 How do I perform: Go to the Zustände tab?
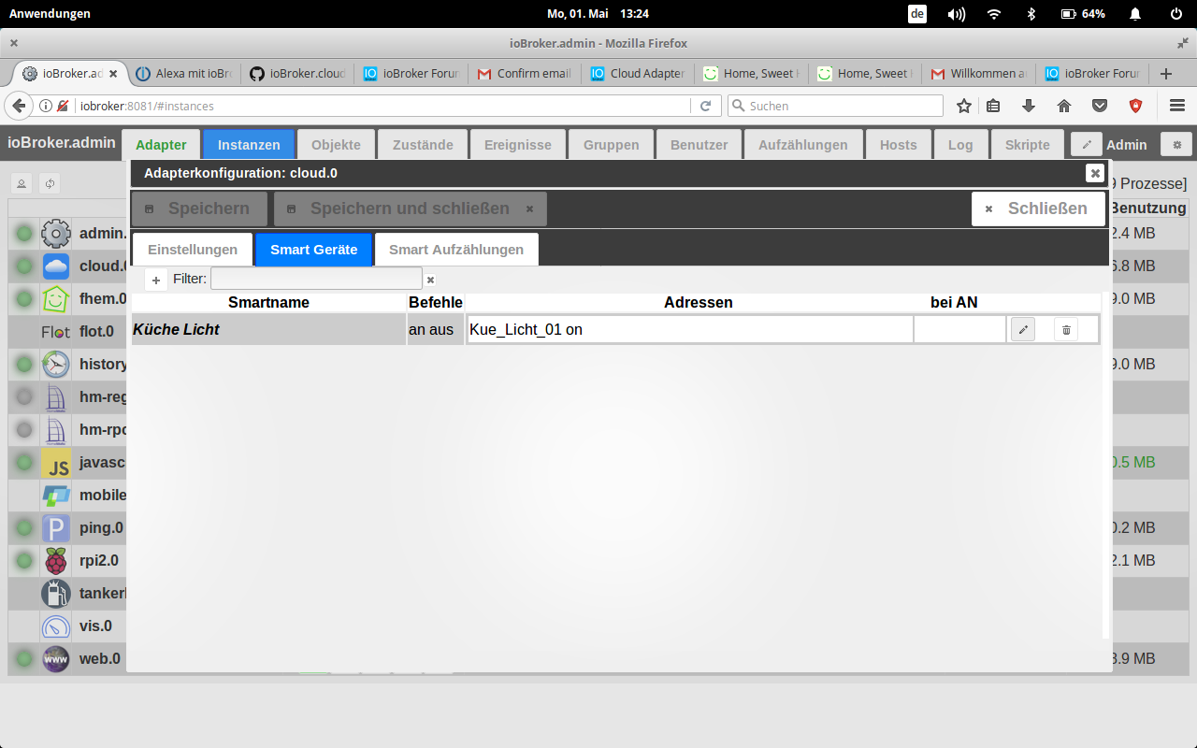[x=423, y=144]
